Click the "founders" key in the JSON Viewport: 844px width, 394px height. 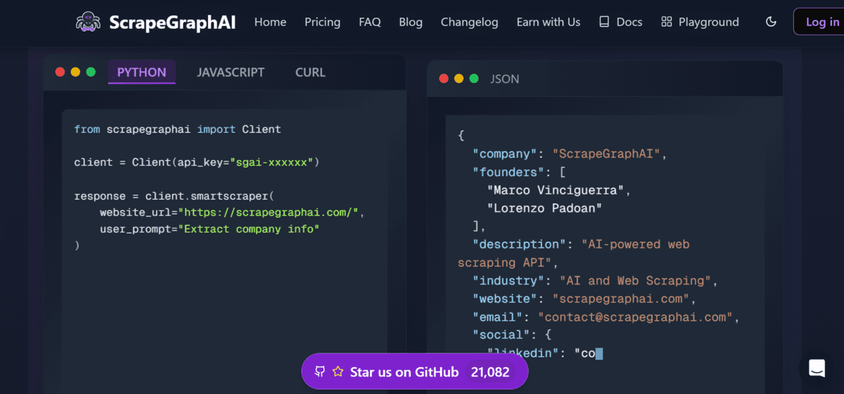tap(509, 171)
